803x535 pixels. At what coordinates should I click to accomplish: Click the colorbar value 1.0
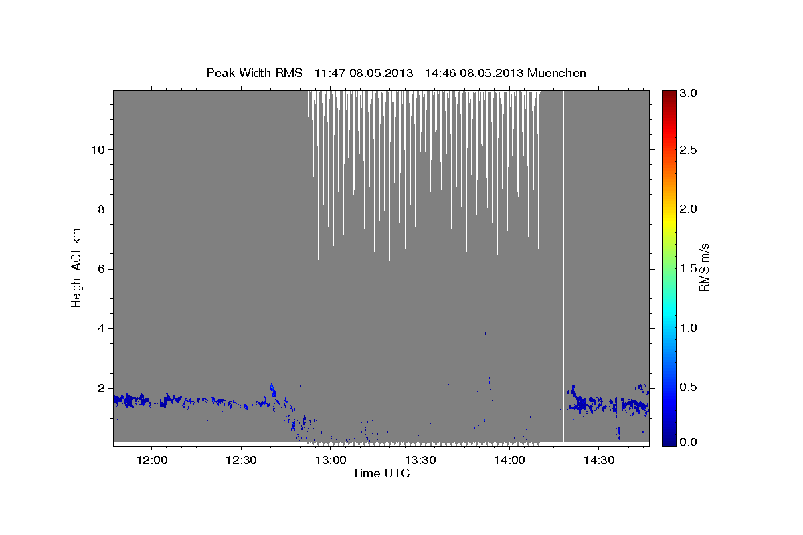point(689,327)
